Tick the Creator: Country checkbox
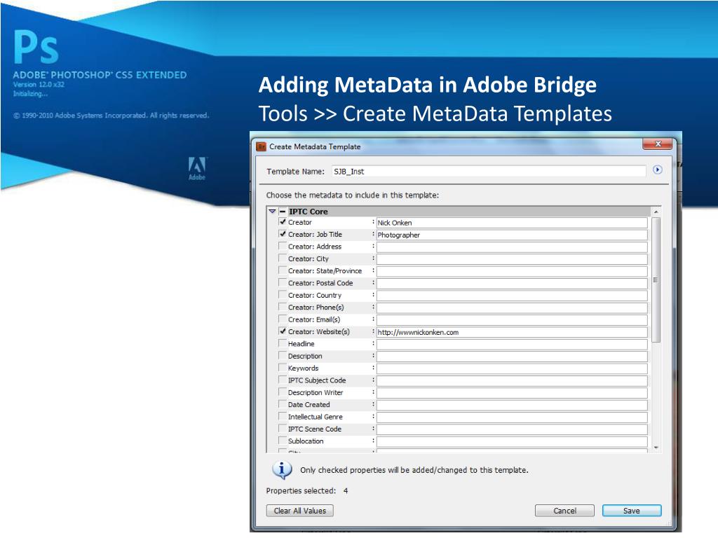718x538 pixels. [283, 295]
